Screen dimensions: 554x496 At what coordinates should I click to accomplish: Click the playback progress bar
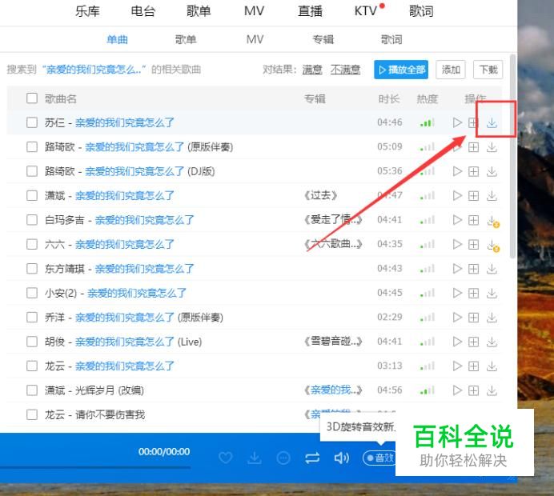pyautogui.click(x=95, y=467)
